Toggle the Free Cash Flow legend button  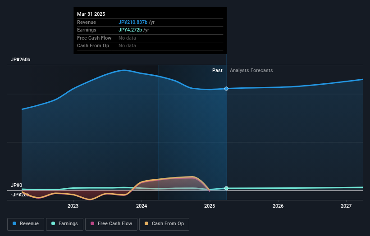pyautogui.click(x=111, y=224)
